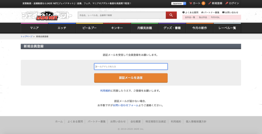This screenshot has height=134, width=262.
Task: Go to the レーベル一覧 navigation tab
Action: pos(227,28)
